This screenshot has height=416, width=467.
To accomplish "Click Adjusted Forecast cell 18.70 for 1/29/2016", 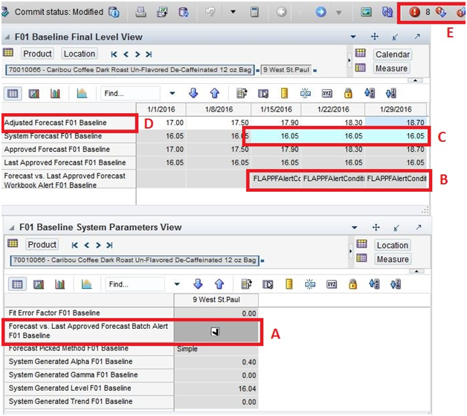I will coord(396,123).
